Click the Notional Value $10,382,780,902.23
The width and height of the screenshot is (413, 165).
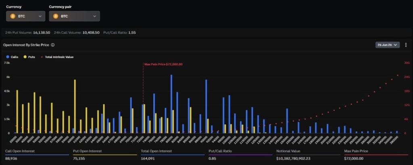point(294,159)
